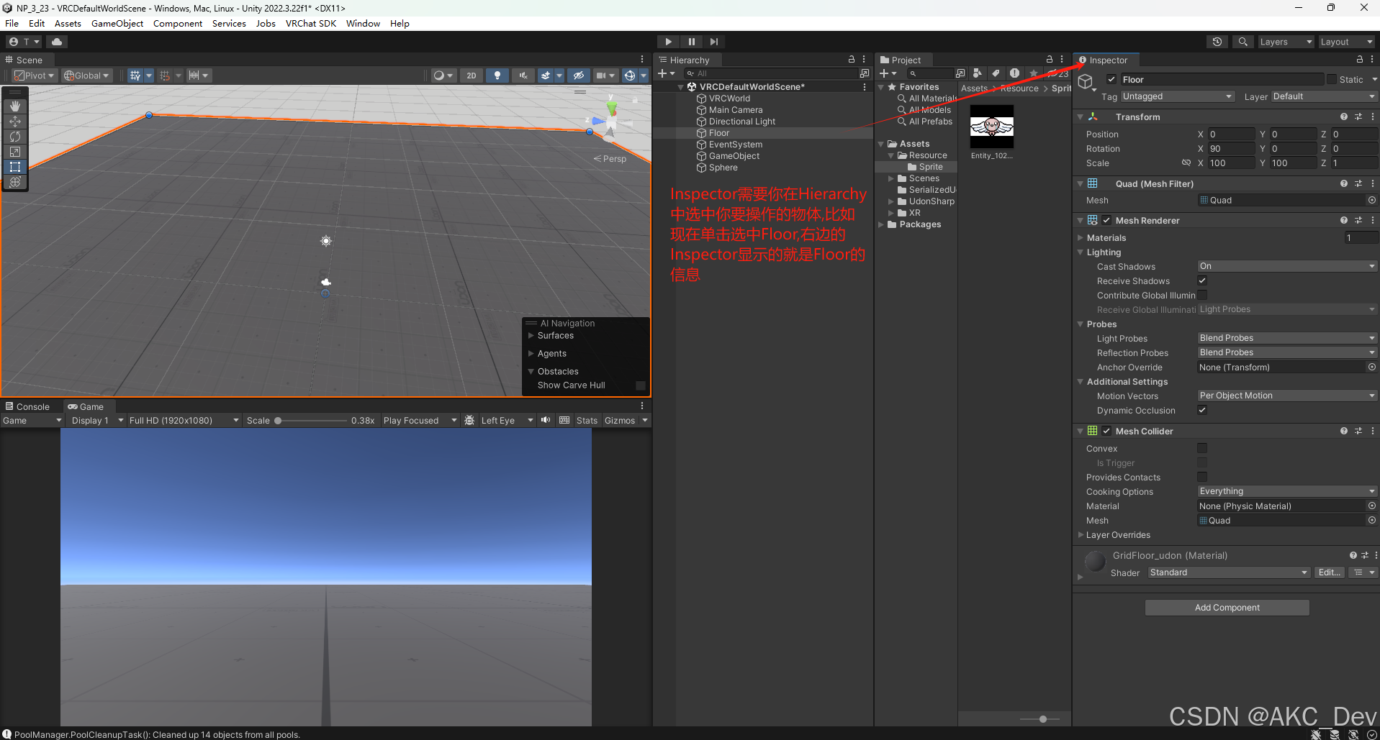Image resolution: width=1380 pixels, height=740 pixels.
Task: Enable the Static checkbox
Action: 1332,79
